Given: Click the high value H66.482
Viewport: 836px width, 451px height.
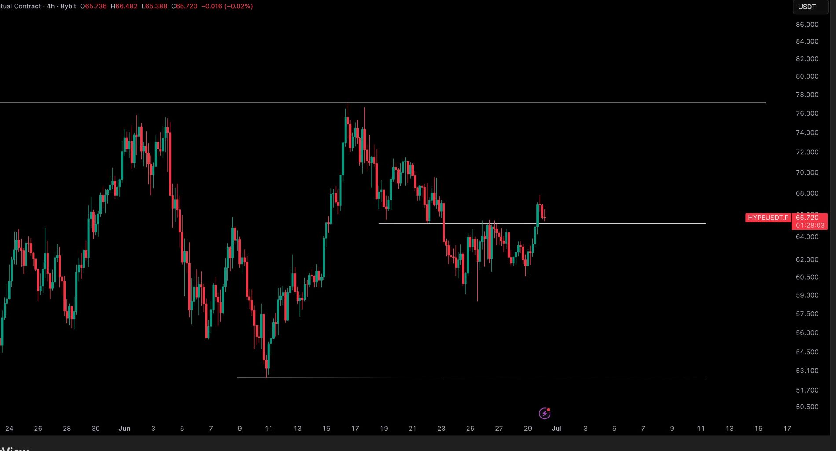Looking at the screenshot, I should point(124,7).
